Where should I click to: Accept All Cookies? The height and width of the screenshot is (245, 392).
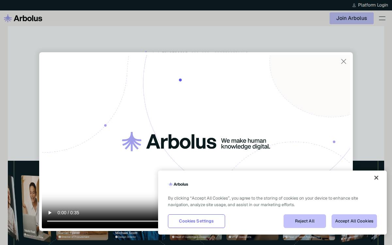(x=354, y=221)
